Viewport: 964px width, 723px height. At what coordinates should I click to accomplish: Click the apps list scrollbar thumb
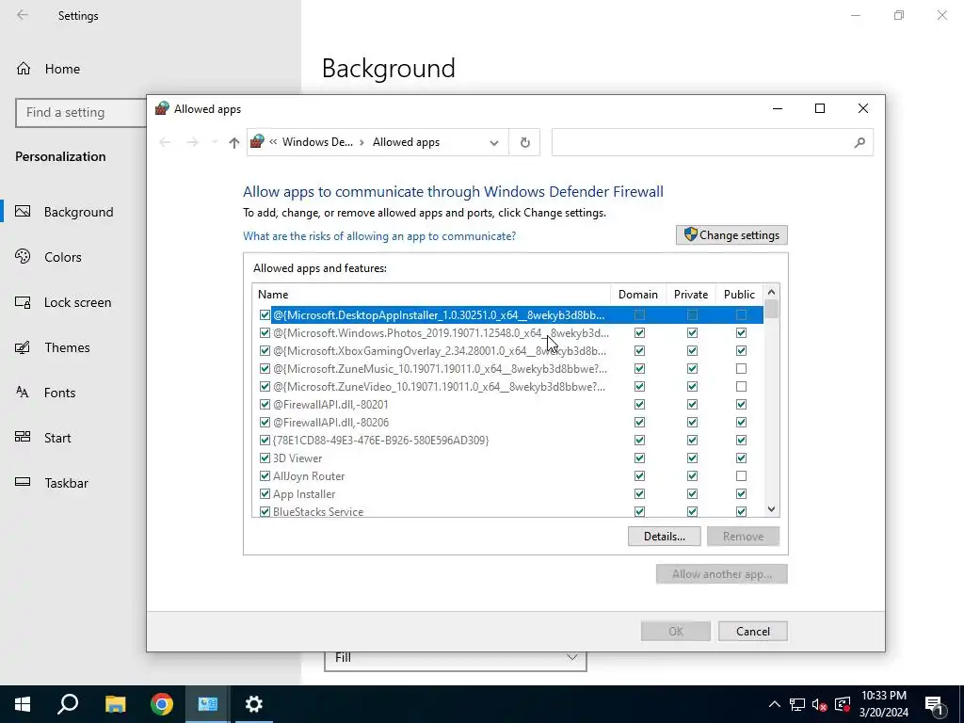pyautogui.click(x=772, y=309)
